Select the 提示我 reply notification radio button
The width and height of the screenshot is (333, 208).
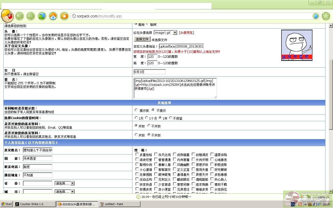(x=136, y=110)
